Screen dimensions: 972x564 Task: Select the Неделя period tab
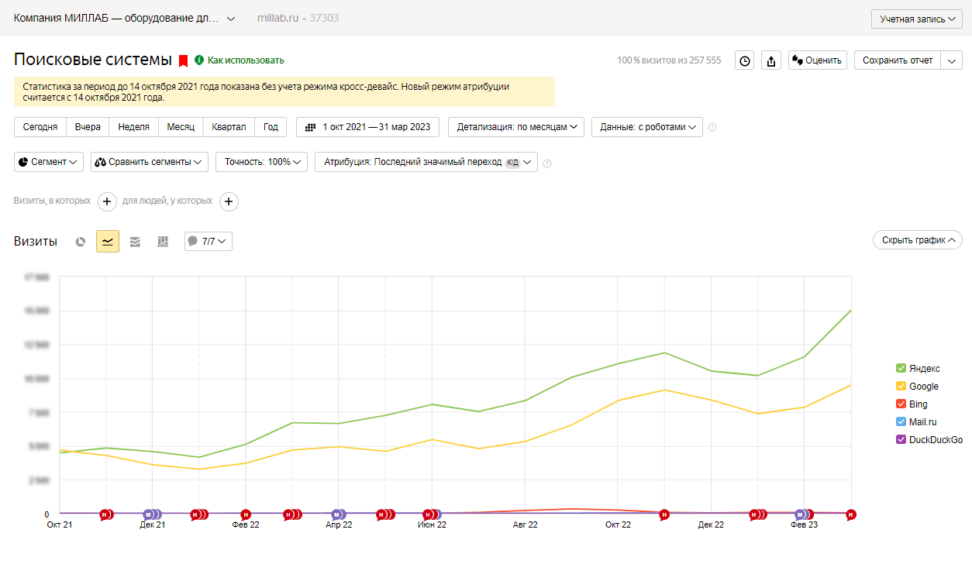point(133,127)
